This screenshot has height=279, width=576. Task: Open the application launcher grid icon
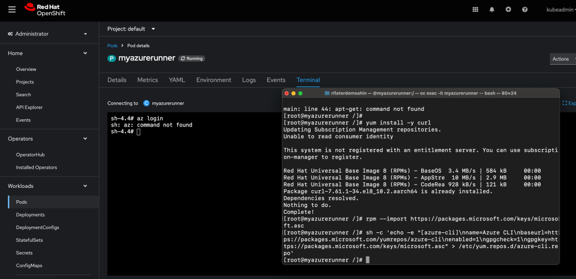click(x=475, y=10)
